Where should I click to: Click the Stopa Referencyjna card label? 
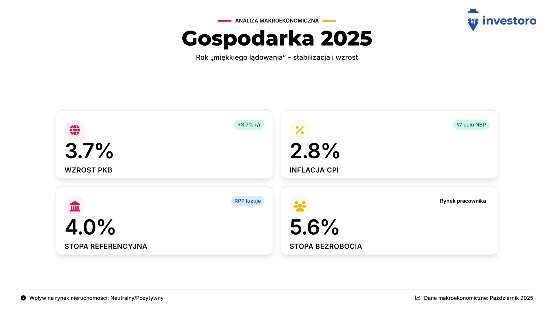tap(106, 246)
